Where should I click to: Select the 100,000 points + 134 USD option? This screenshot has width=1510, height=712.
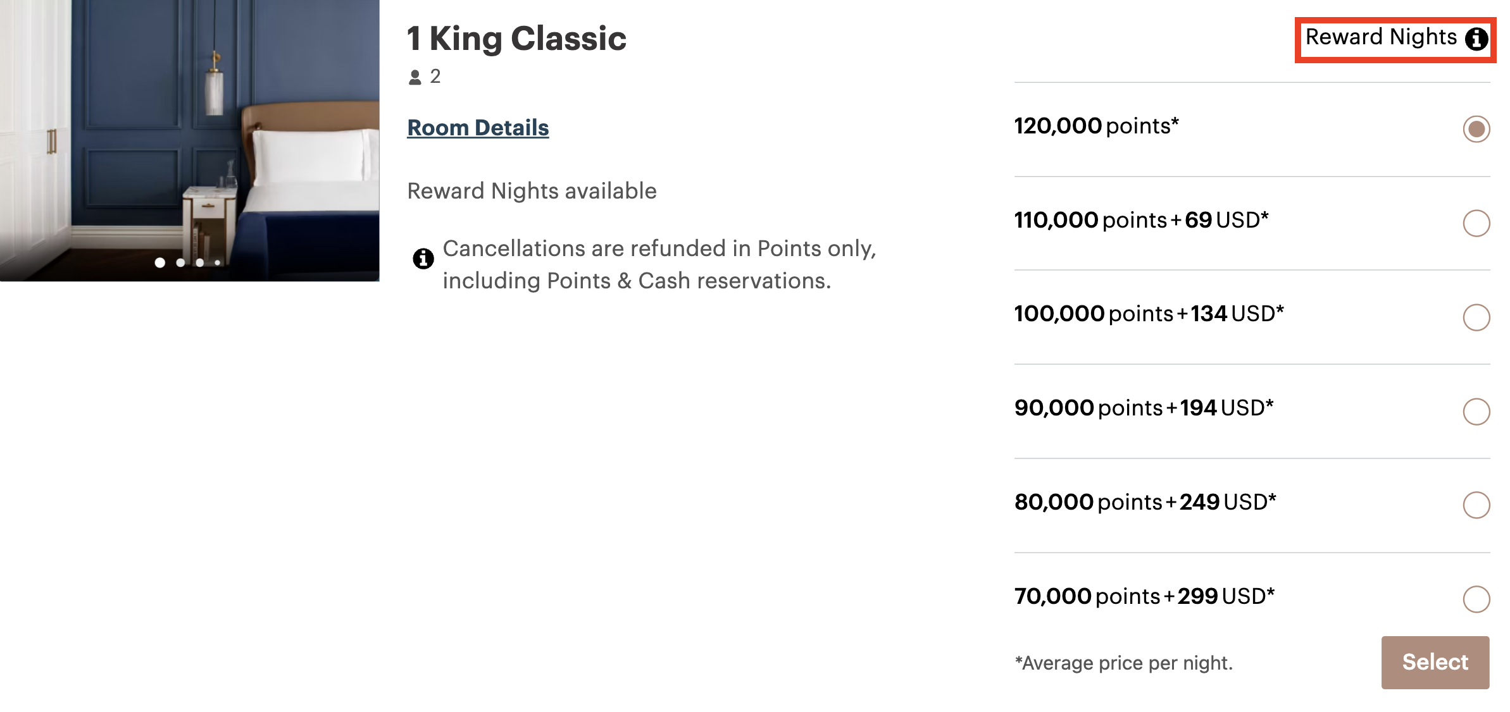(1477, 317)
